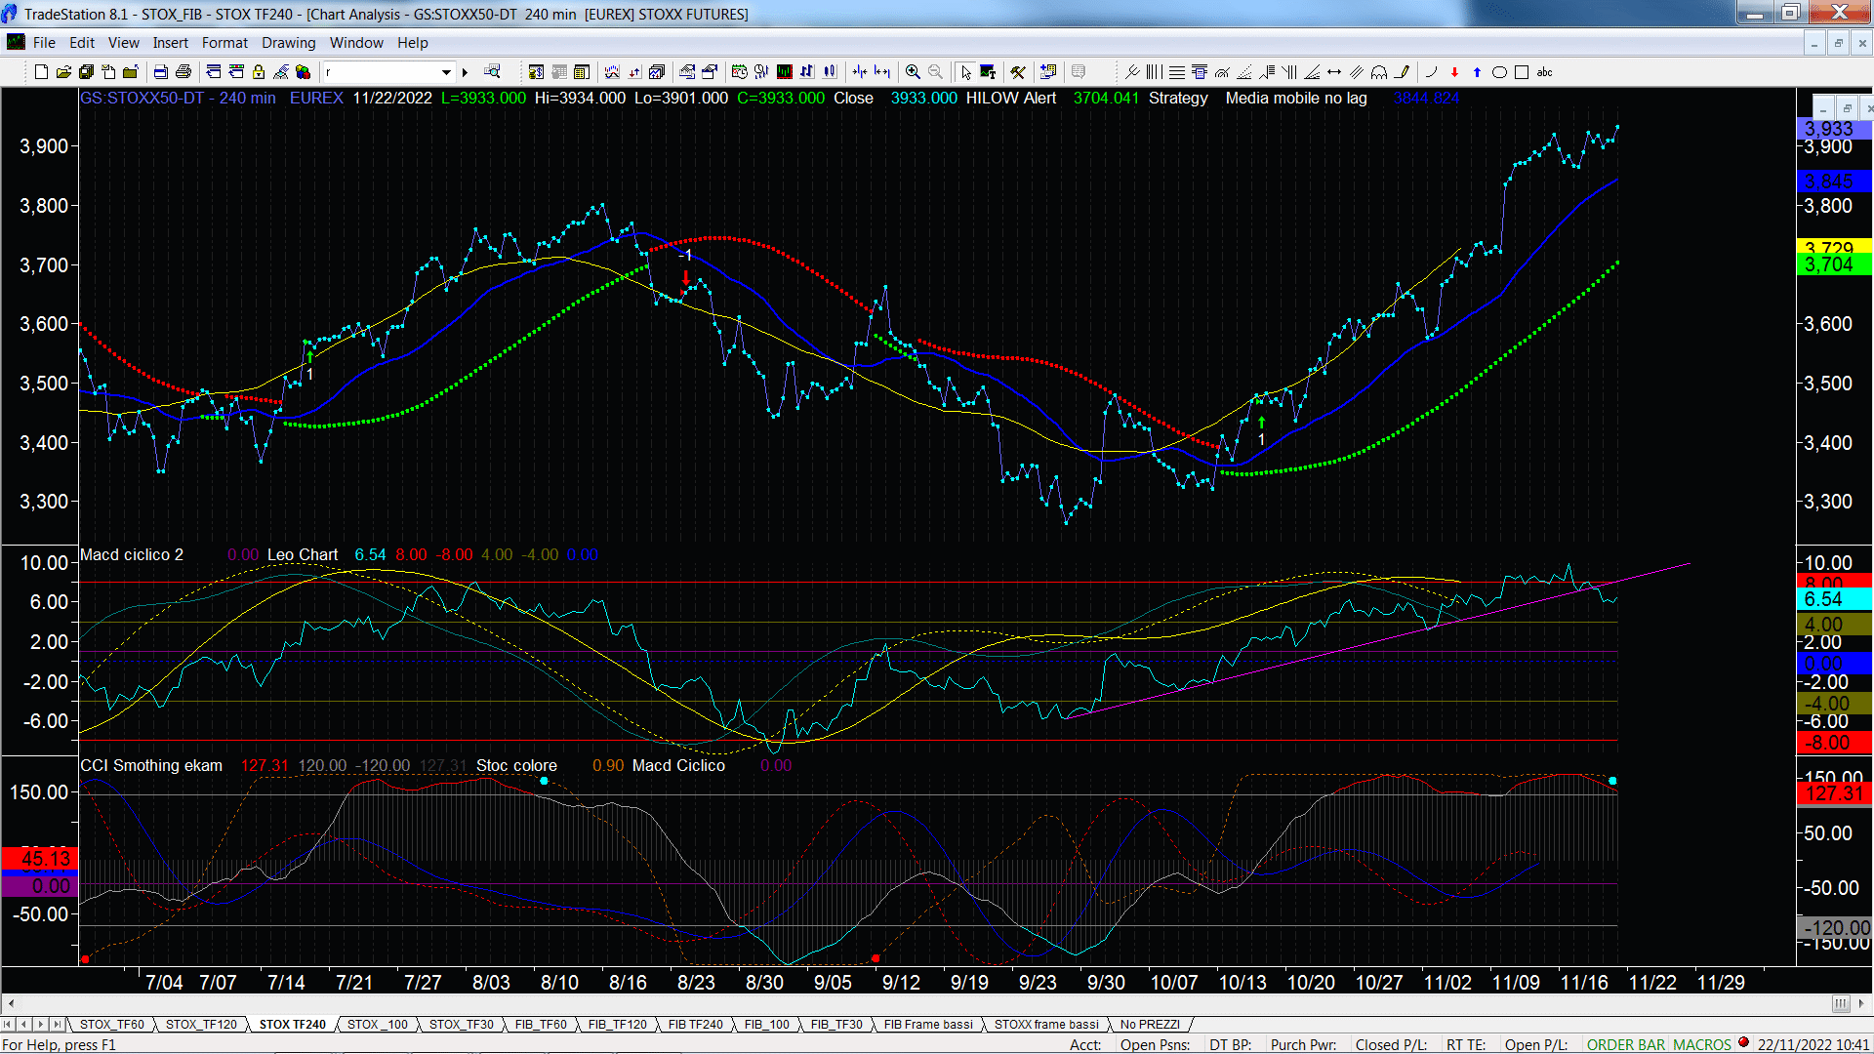Open the Drawing menu
Screen dimensions: 1874x1054
[289, 43]
